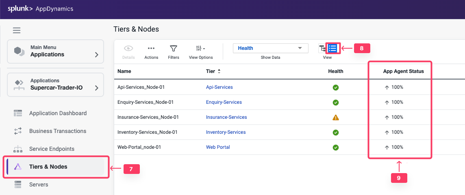Open the Health show data dropdown
Screen dimensions: 465x195
coord(270,48)
